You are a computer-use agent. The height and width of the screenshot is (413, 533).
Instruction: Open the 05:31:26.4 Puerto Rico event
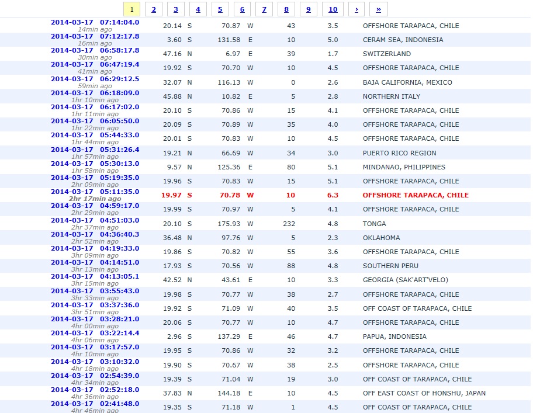95,150
